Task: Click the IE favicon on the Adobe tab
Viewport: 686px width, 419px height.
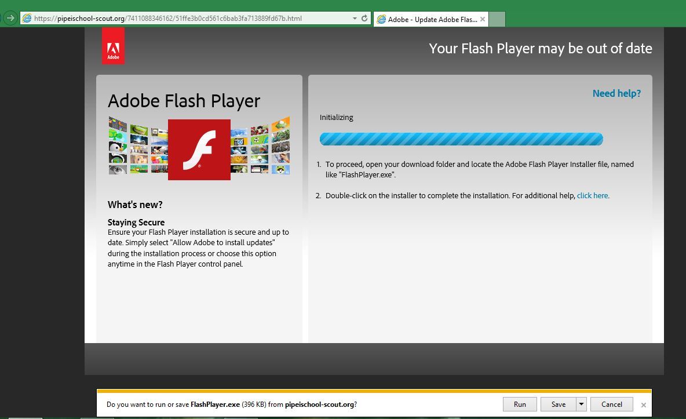Action: point(381,19)
